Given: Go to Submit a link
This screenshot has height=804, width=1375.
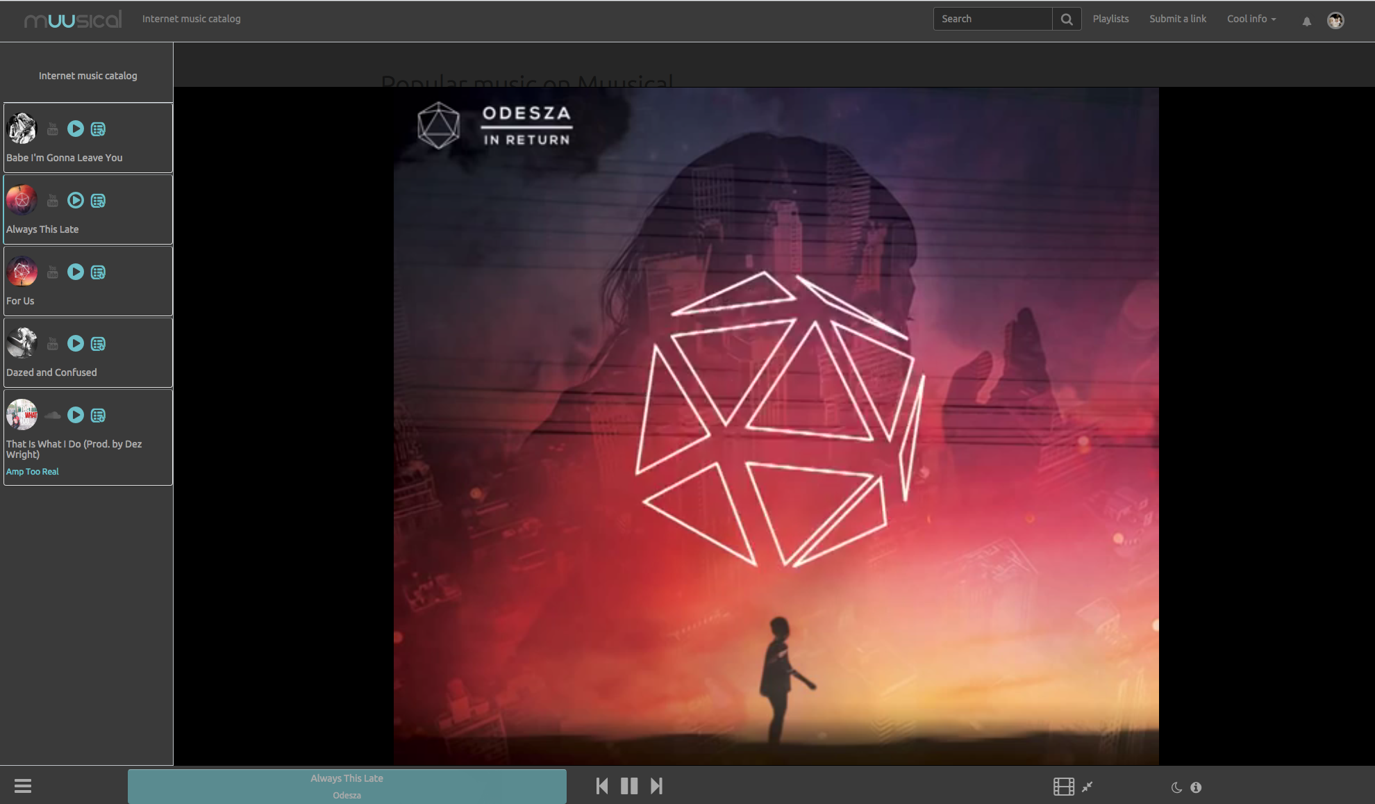Looking at the screenshot, I should 1177,19.
